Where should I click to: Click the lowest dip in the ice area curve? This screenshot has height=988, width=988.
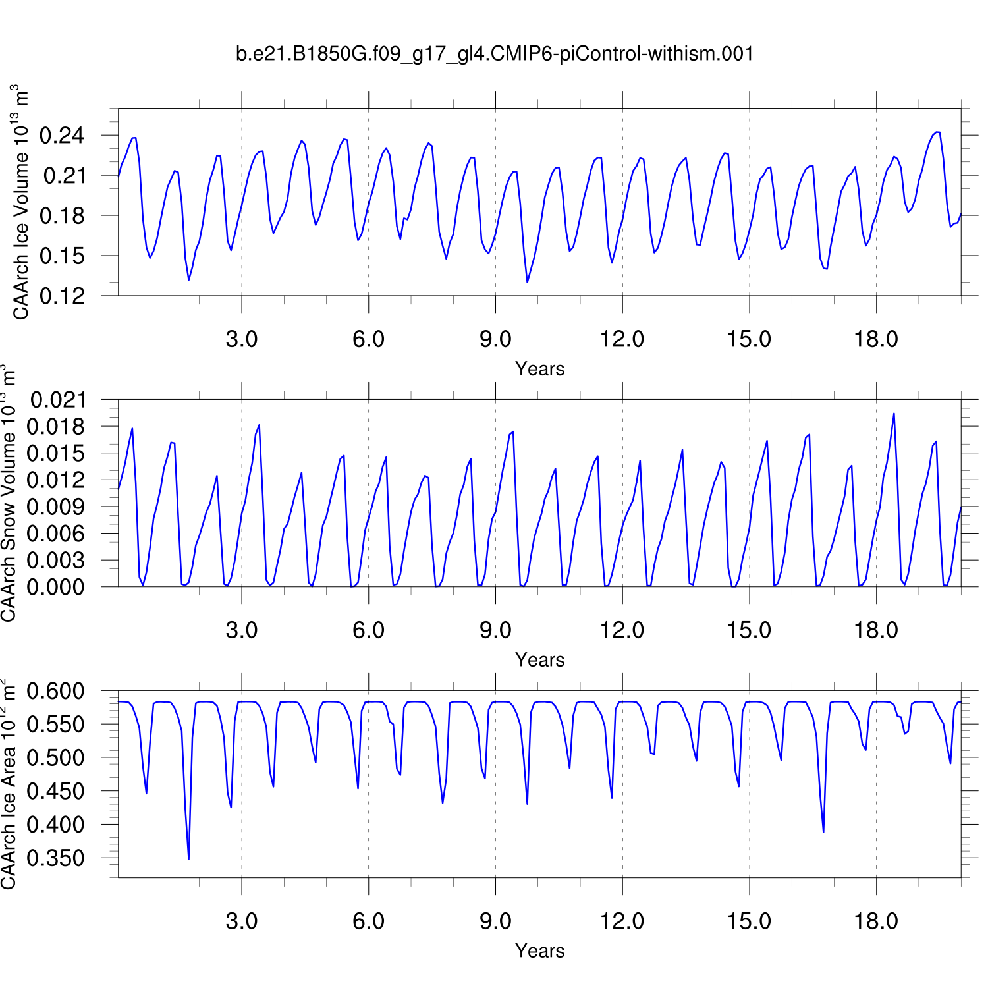pos(188,858)
